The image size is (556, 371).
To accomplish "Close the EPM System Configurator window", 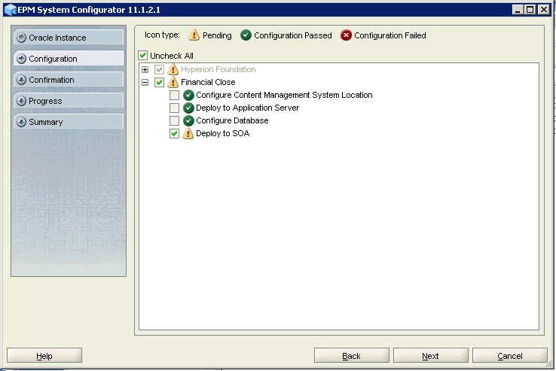I will (543, 10).
